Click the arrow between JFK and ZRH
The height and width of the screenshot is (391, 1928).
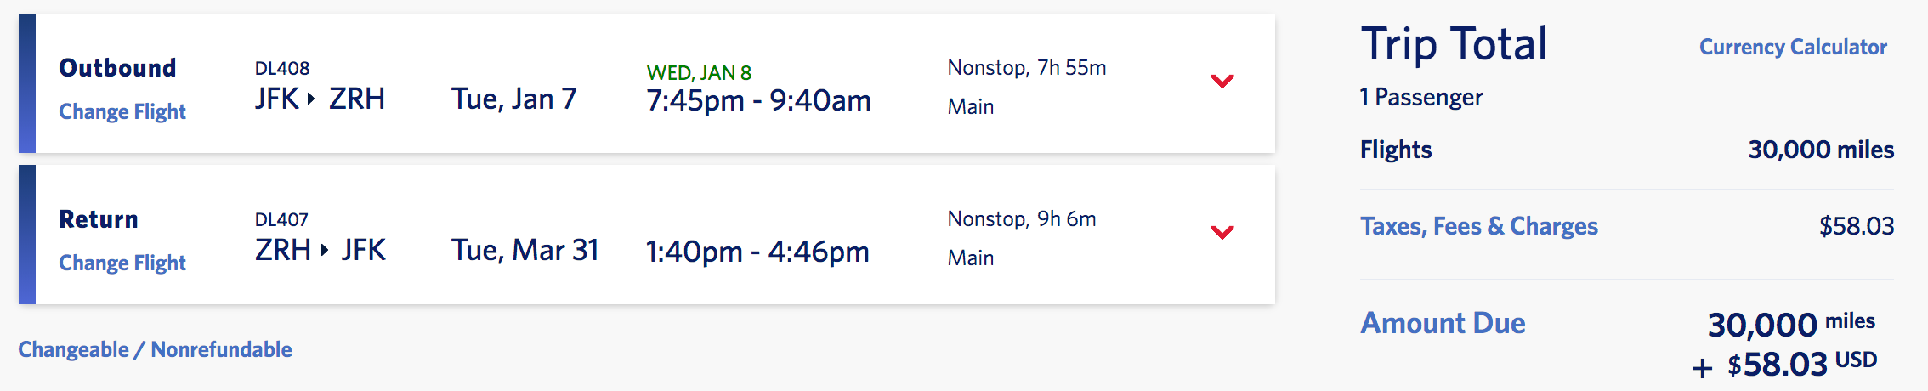click(311, 99)
